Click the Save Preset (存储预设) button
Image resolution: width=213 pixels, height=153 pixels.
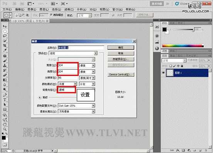point(121,59)
